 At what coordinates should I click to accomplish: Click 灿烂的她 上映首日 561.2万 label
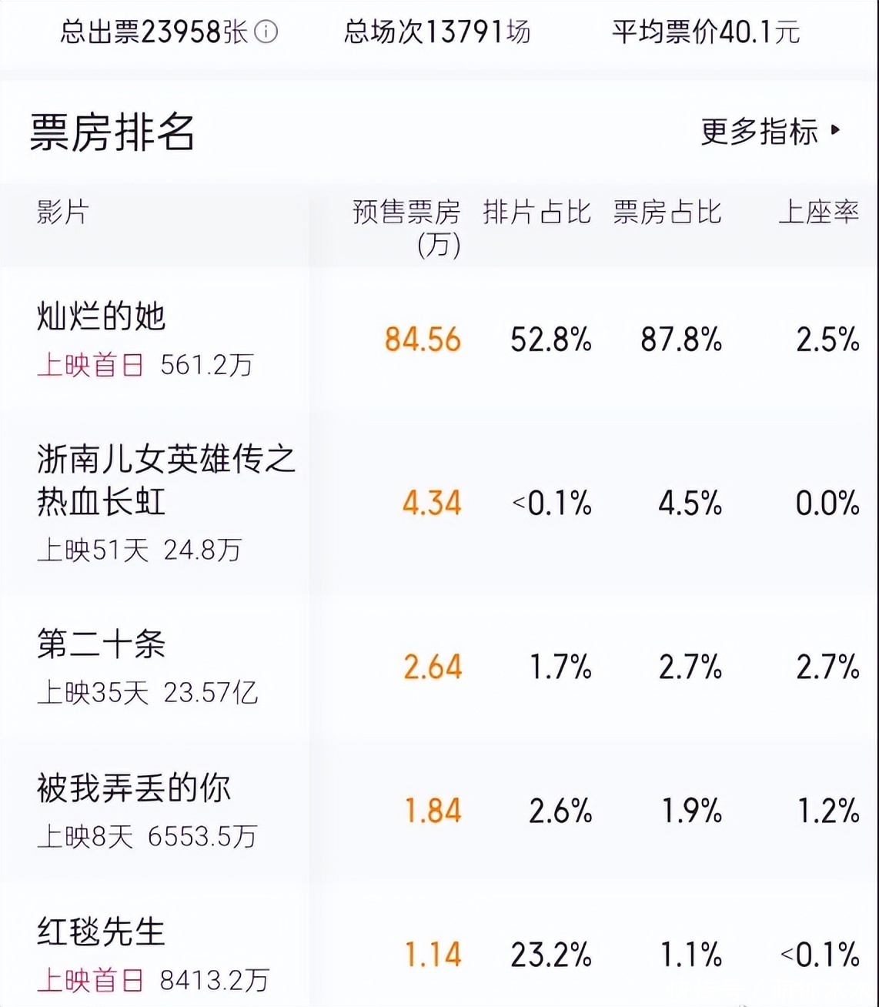point(145,365)
